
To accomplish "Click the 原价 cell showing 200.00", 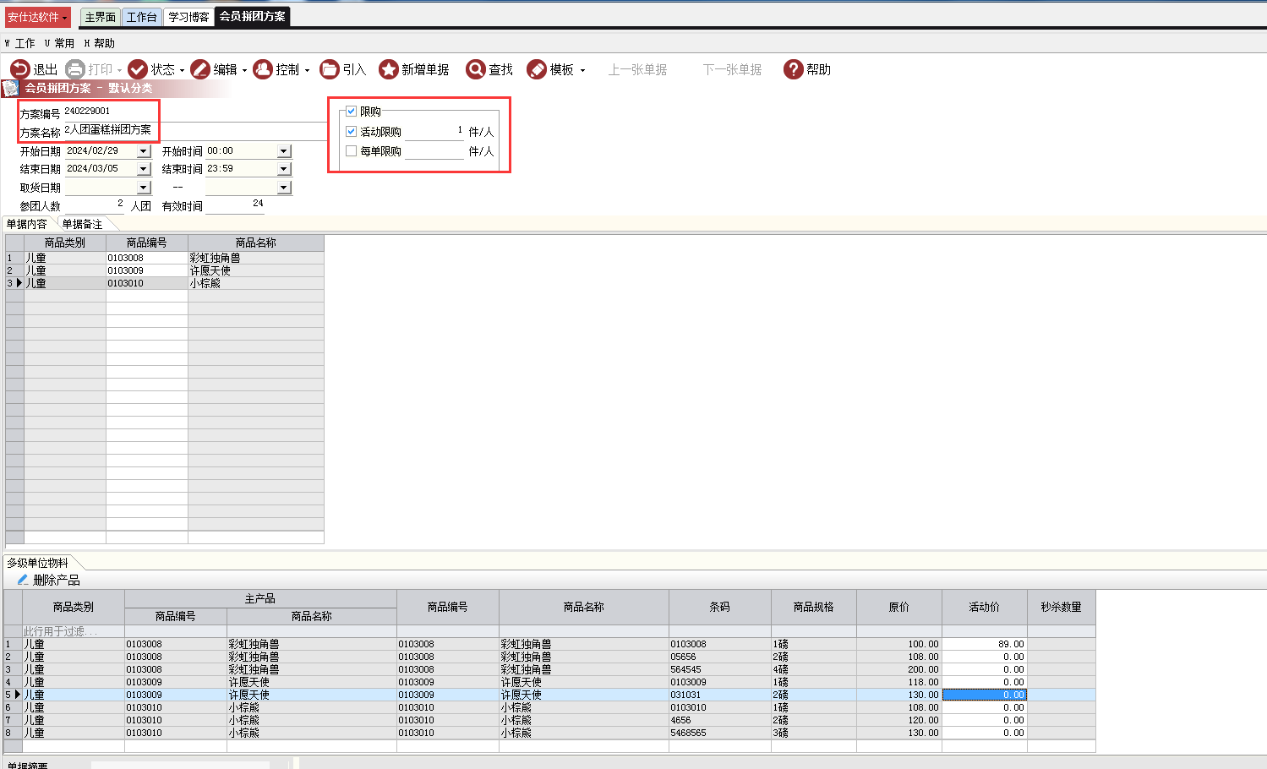I will click(899, 669).
